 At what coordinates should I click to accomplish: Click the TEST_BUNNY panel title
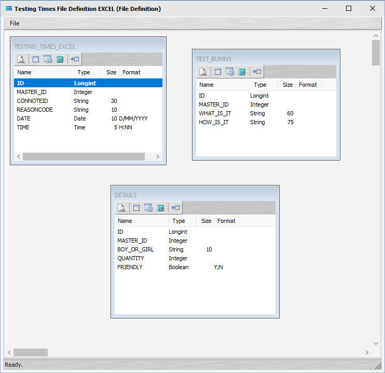[x=214, y=59]
